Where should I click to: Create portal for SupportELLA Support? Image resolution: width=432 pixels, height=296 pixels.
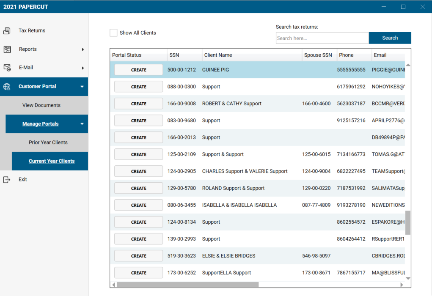[139, 273]
